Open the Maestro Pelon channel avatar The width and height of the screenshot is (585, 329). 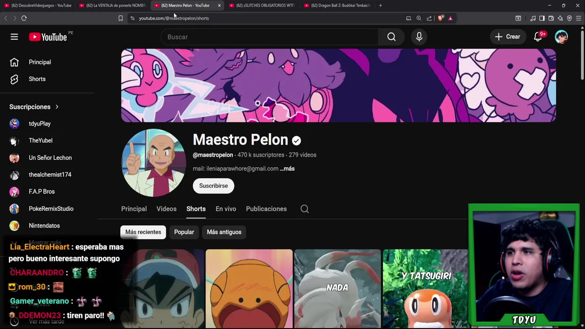154,163
